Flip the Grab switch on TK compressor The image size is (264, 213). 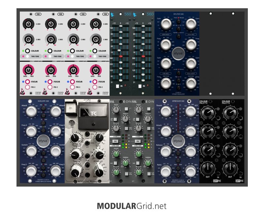[87, 156]
